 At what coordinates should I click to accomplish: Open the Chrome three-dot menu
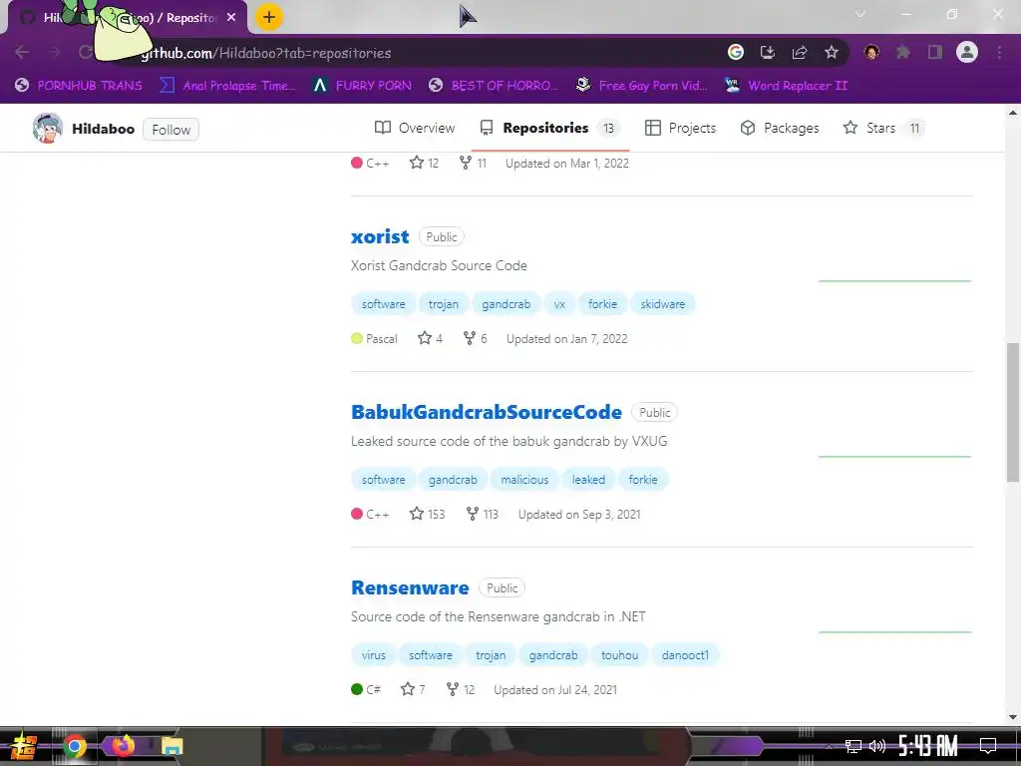[999, 52]
